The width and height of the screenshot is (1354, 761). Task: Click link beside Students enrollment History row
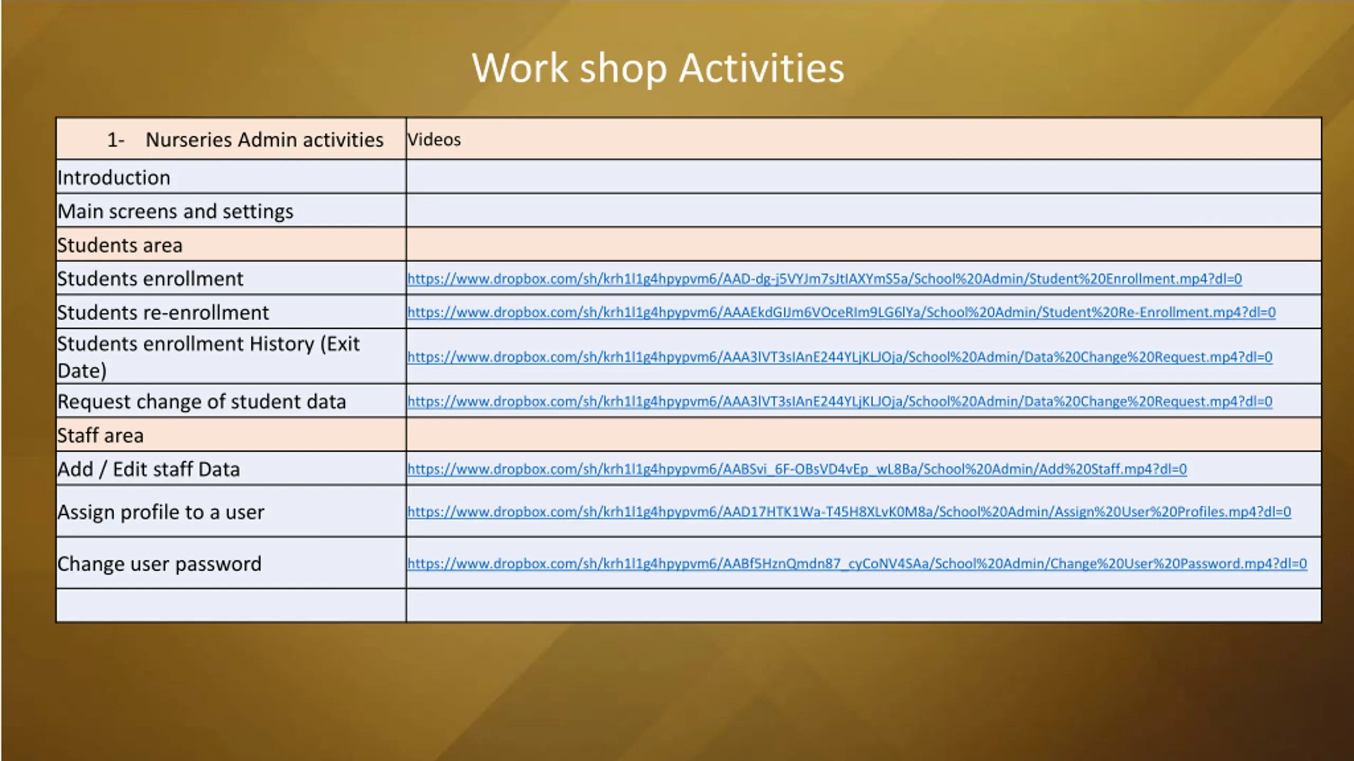[839, 357]
